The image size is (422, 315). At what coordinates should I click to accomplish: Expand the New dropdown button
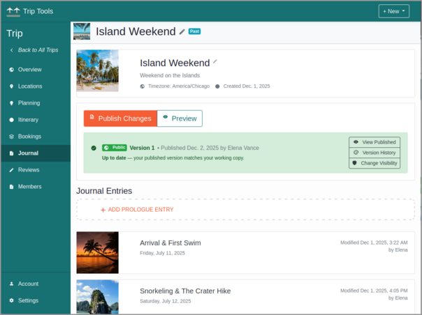click(394, 11)
